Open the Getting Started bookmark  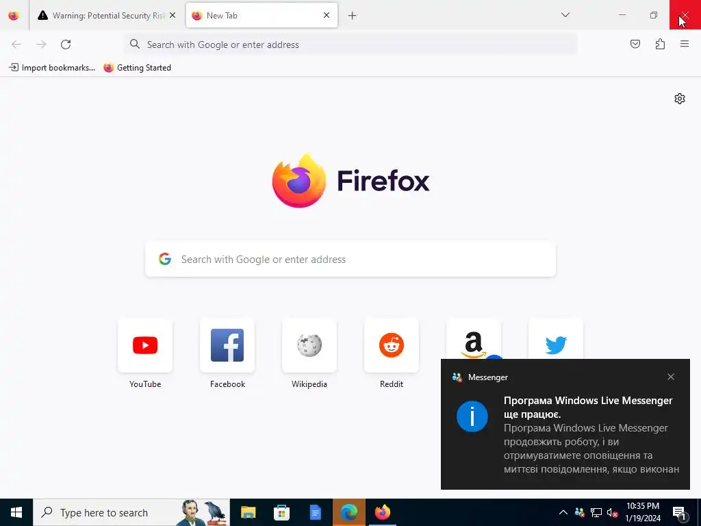(x=137, y=68)
